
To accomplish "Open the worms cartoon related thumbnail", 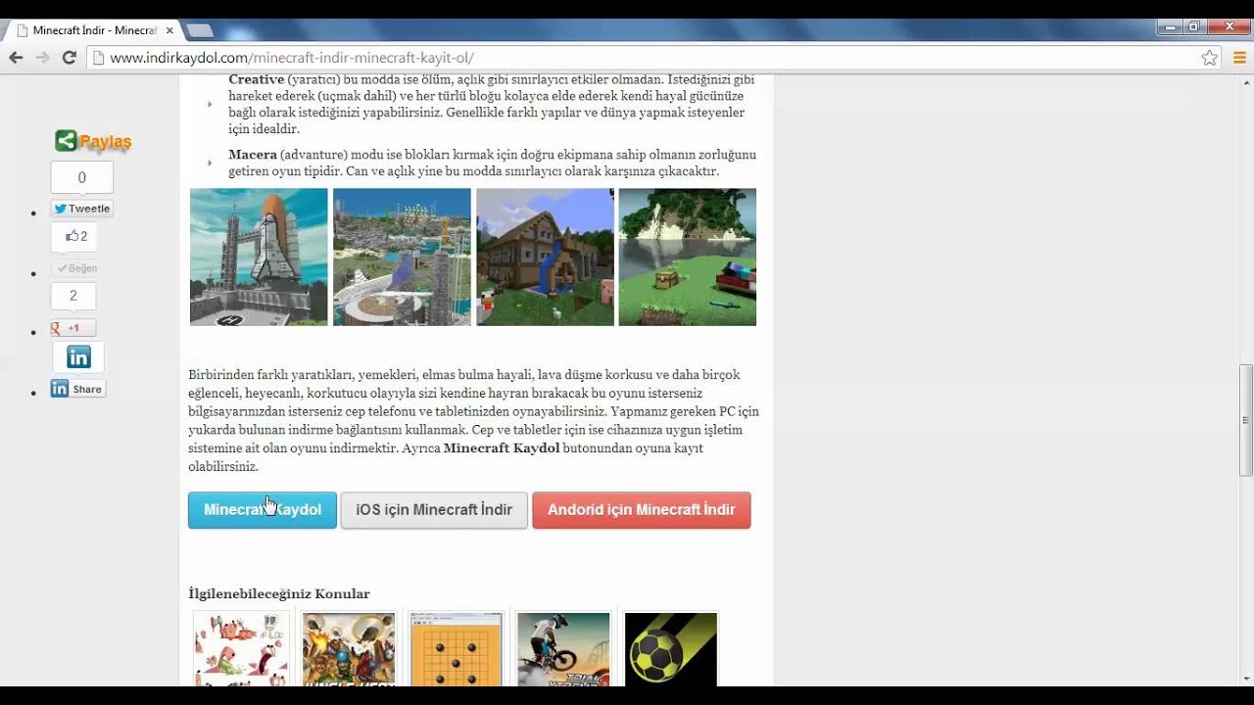I will [x=241, y=649].
